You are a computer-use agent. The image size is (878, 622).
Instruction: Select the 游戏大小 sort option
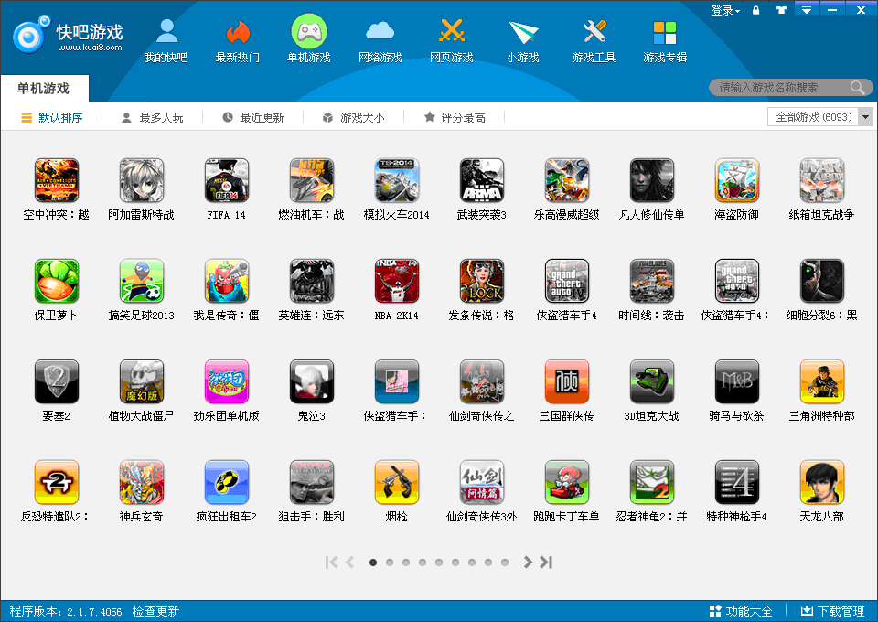[353, 117]
